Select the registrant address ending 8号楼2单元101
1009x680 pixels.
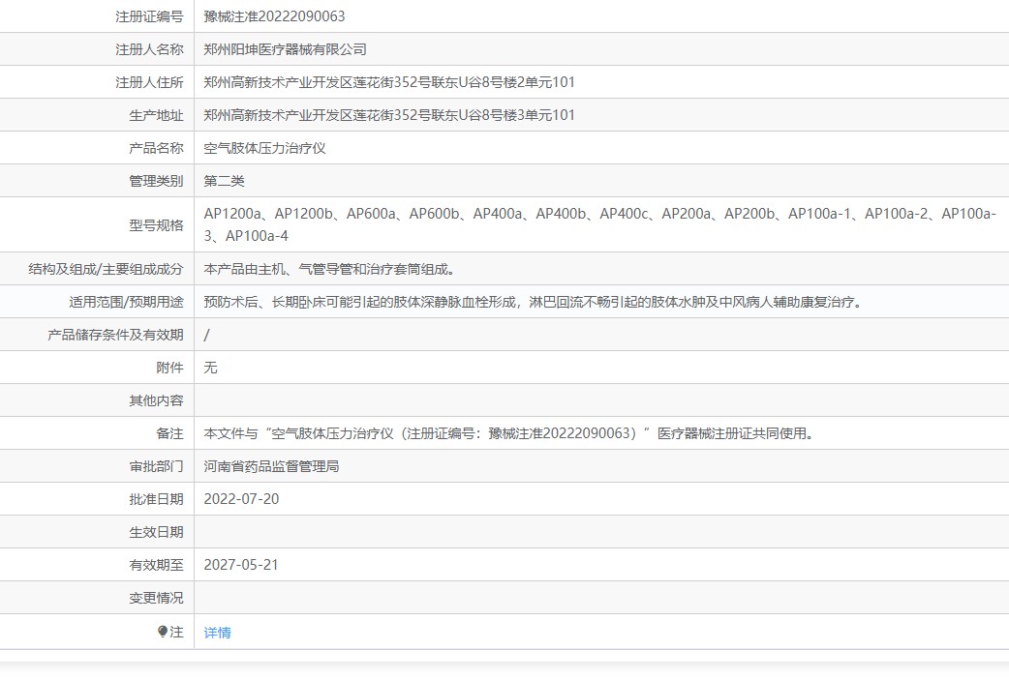tap(389, 82)
